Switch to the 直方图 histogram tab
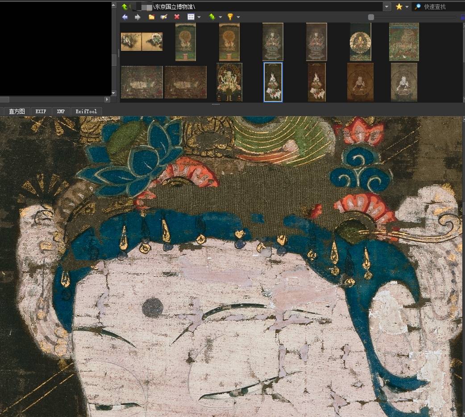Viewport: 465px width, 417px height. pos(17,111)
